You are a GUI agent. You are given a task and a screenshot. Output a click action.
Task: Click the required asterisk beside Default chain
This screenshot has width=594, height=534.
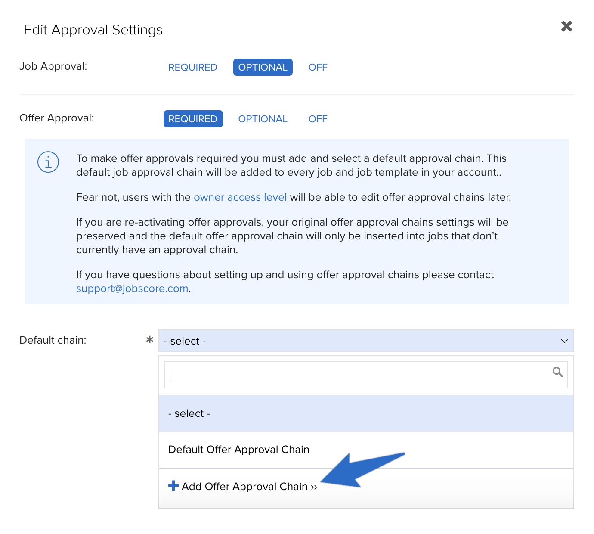(x=150, y=340)
